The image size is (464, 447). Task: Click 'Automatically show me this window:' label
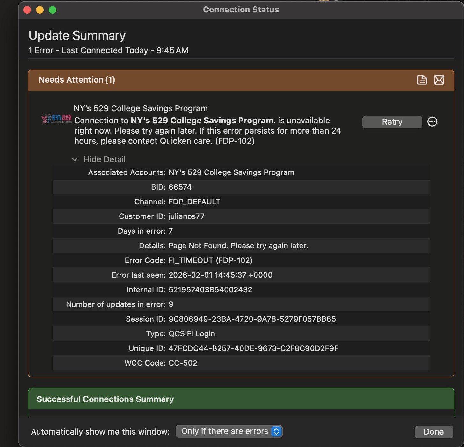(x=100, y=432)
